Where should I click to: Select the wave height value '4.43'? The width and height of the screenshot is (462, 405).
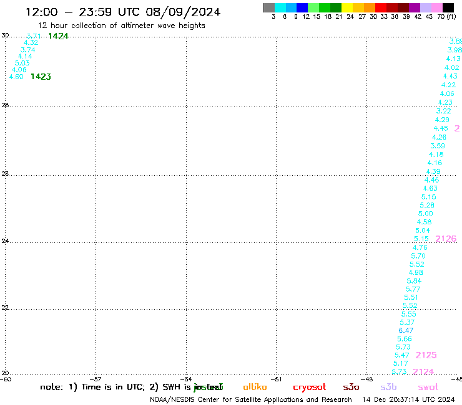(450, 76)
